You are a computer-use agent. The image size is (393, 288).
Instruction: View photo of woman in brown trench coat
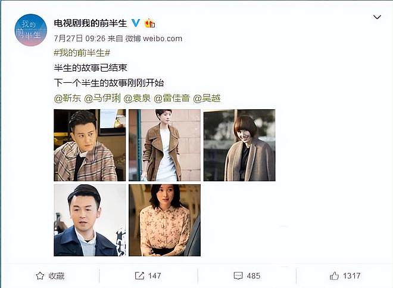tap(165, 145)
